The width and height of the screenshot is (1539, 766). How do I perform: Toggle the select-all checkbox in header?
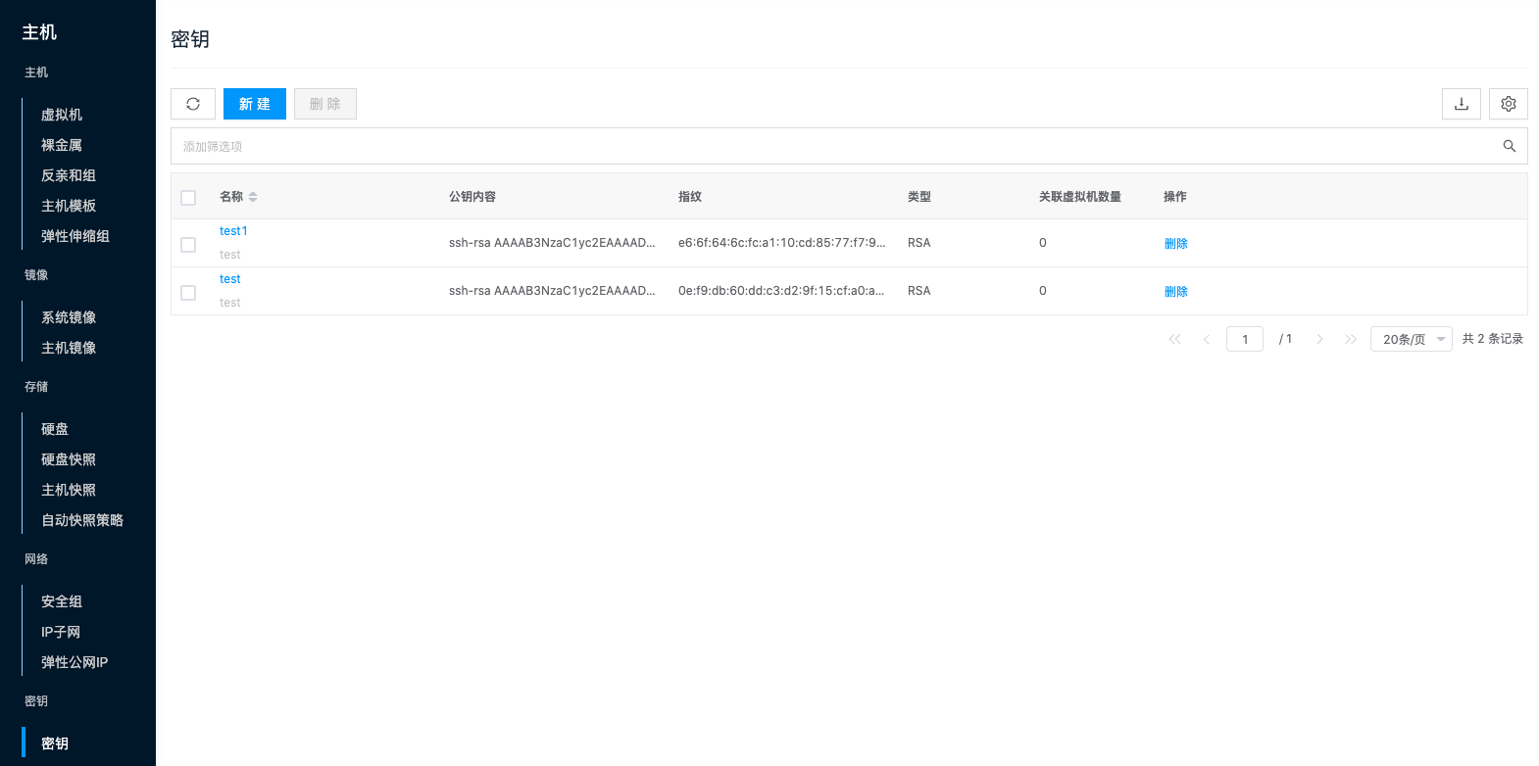click(x=188, y=198)
